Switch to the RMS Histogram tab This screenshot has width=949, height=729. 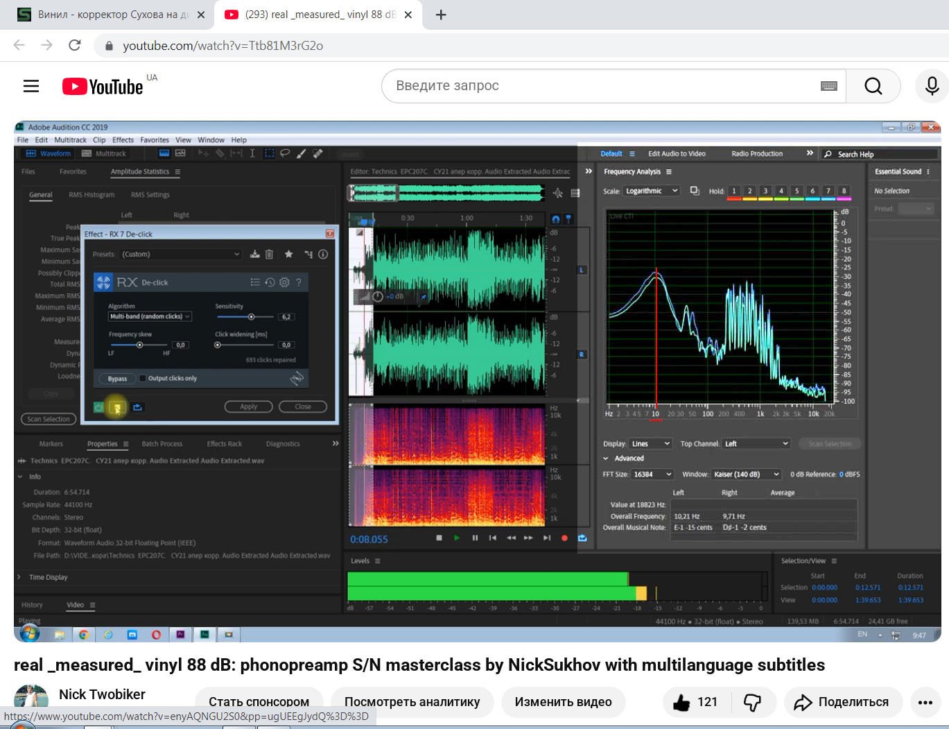coord(92,195)
